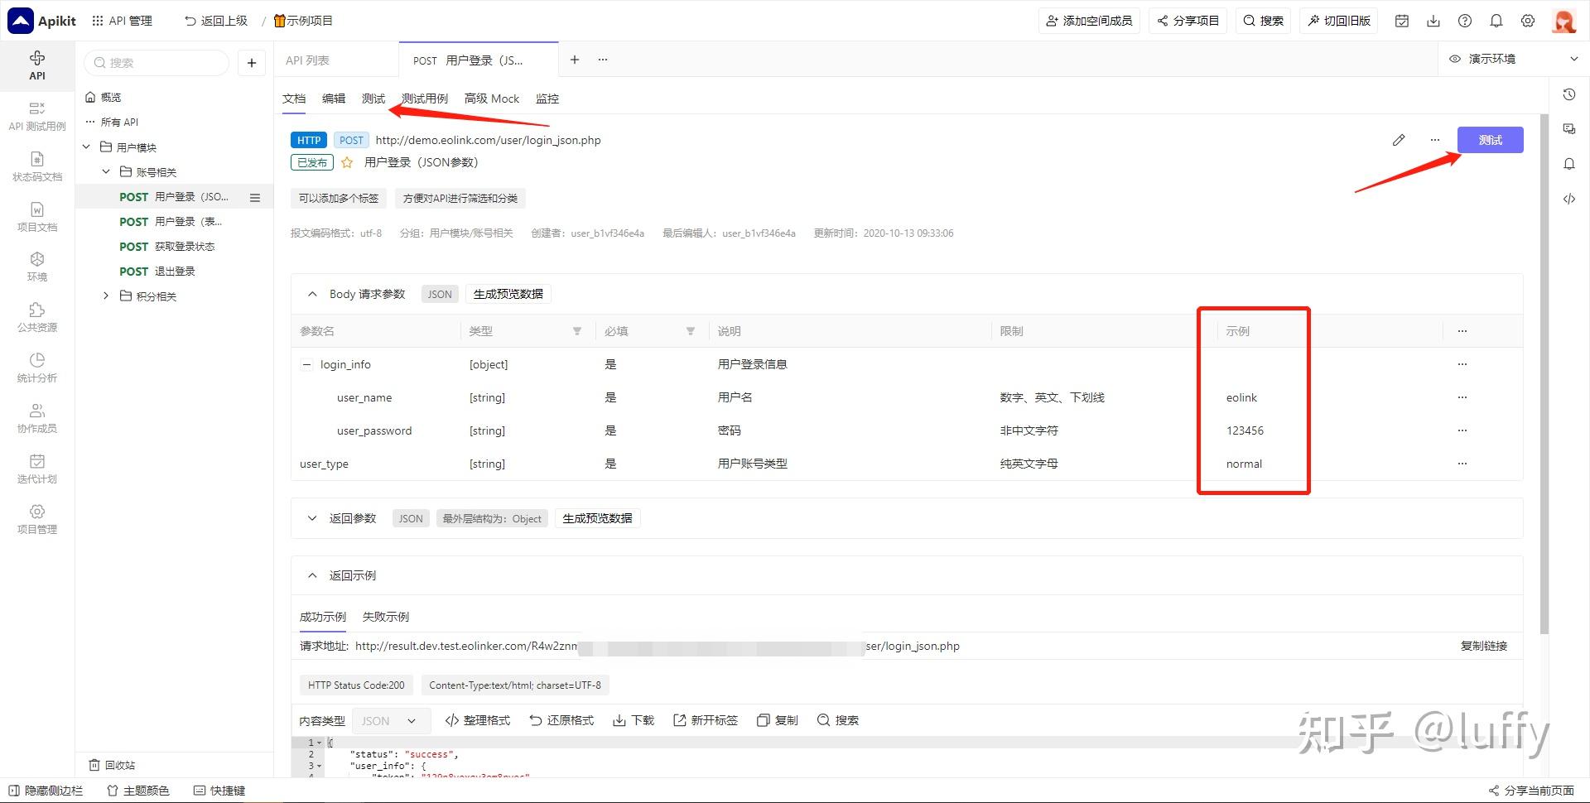Open the history clock icon on right
Image resolution: width=1590 pixels, height=803 pixels.
(1569, 95)
